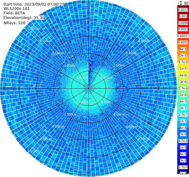This screenshot has height=177, width=189.
Task: Select the 1e-6 colorbar tick label
Action: (x=183, y=95)
